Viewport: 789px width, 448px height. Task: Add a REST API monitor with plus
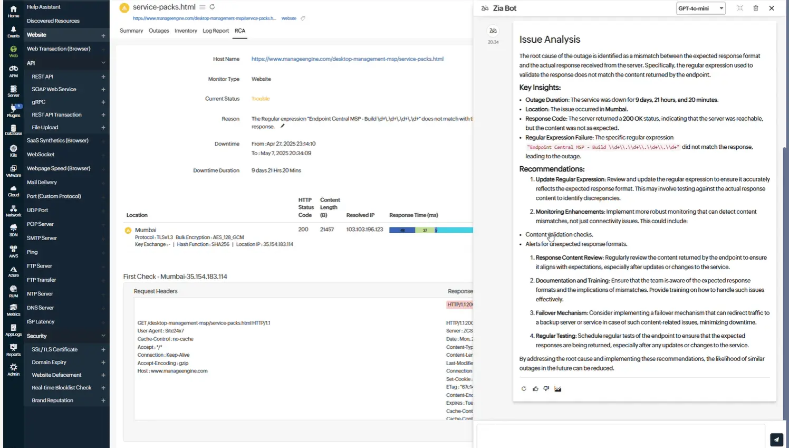point(103,77)
